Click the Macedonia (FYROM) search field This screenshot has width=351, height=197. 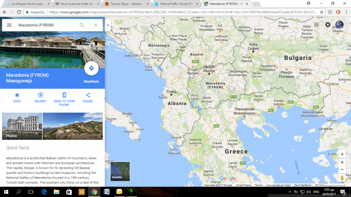point(47,25)
